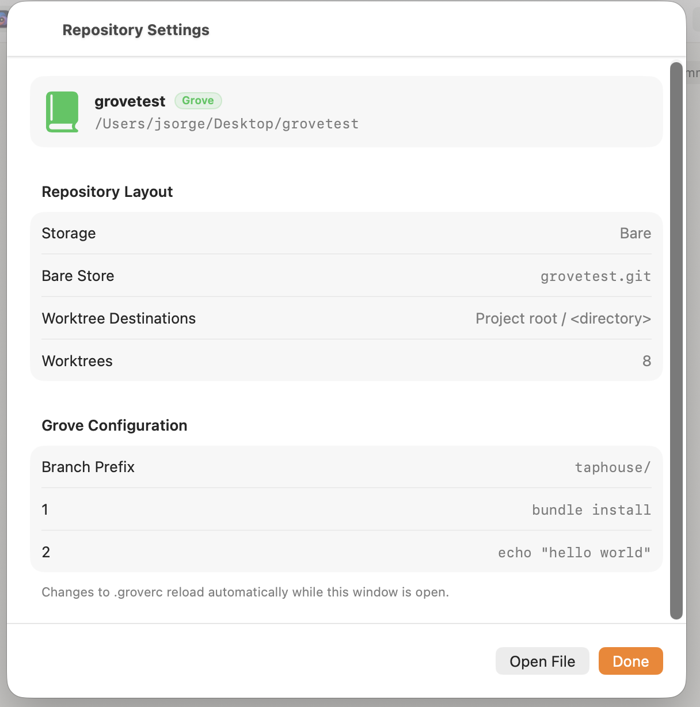Viewport: 700px width, 707px height.
Task: Click the Grove badge next to grovetest
Action: tap(198, 101)
